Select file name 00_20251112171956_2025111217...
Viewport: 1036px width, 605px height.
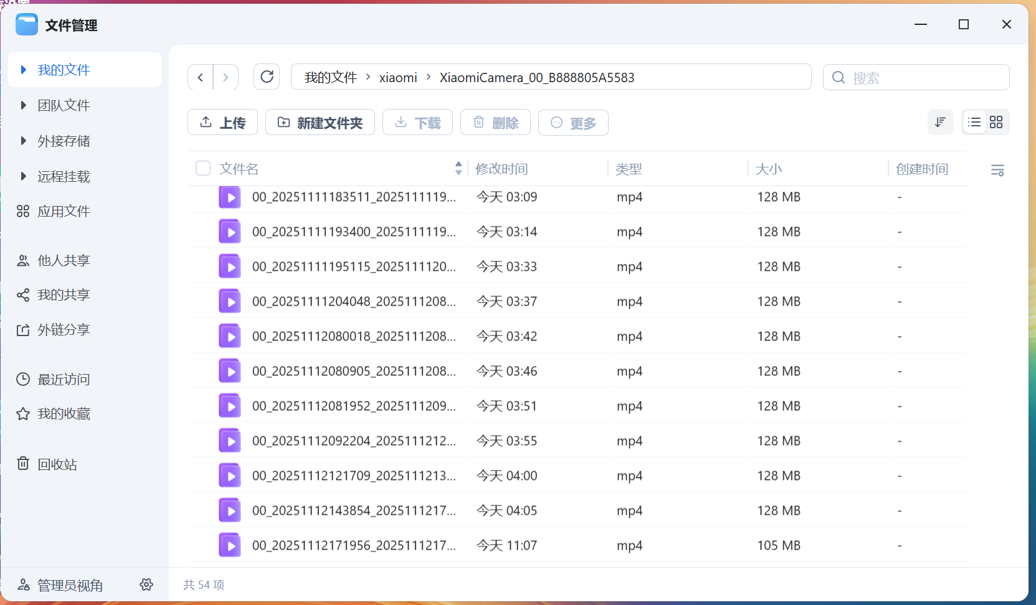(x=354, y=546)
